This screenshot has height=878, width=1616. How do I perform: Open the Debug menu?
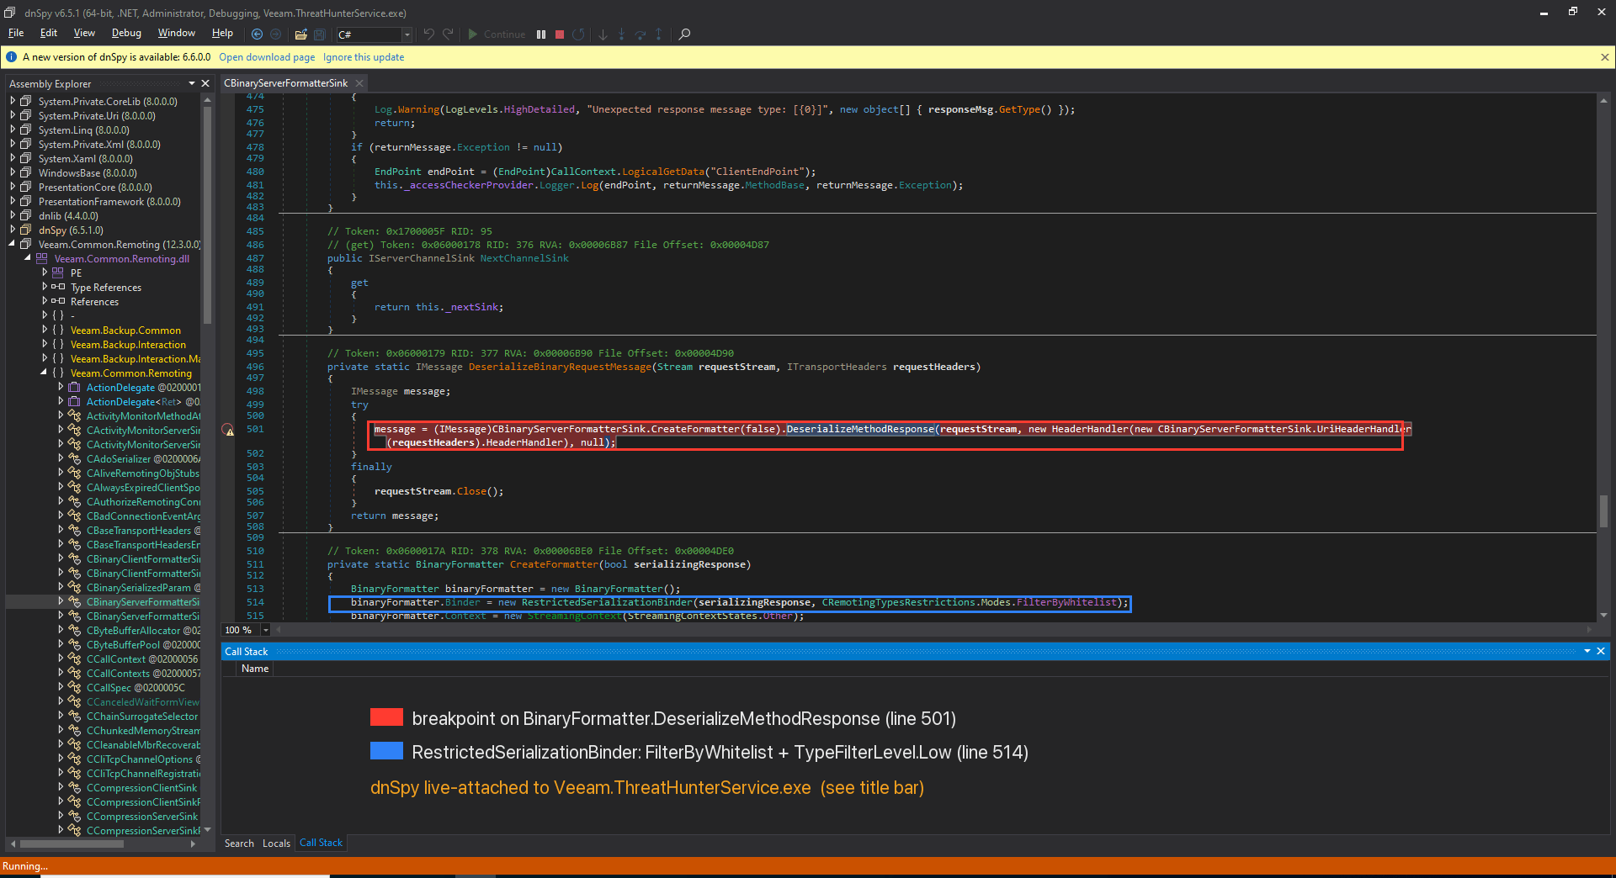coord(126,33)
